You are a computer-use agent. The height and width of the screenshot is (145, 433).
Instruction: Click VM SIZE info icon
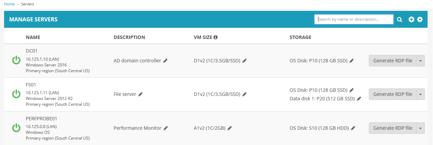click(215, 37)
